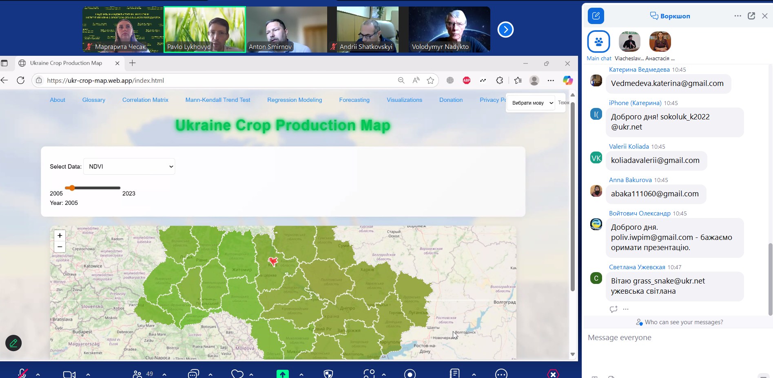The width and height of the screenshot is (773, 378).
Task: Open the browser profile avatar
Action: tap(534, 80)
